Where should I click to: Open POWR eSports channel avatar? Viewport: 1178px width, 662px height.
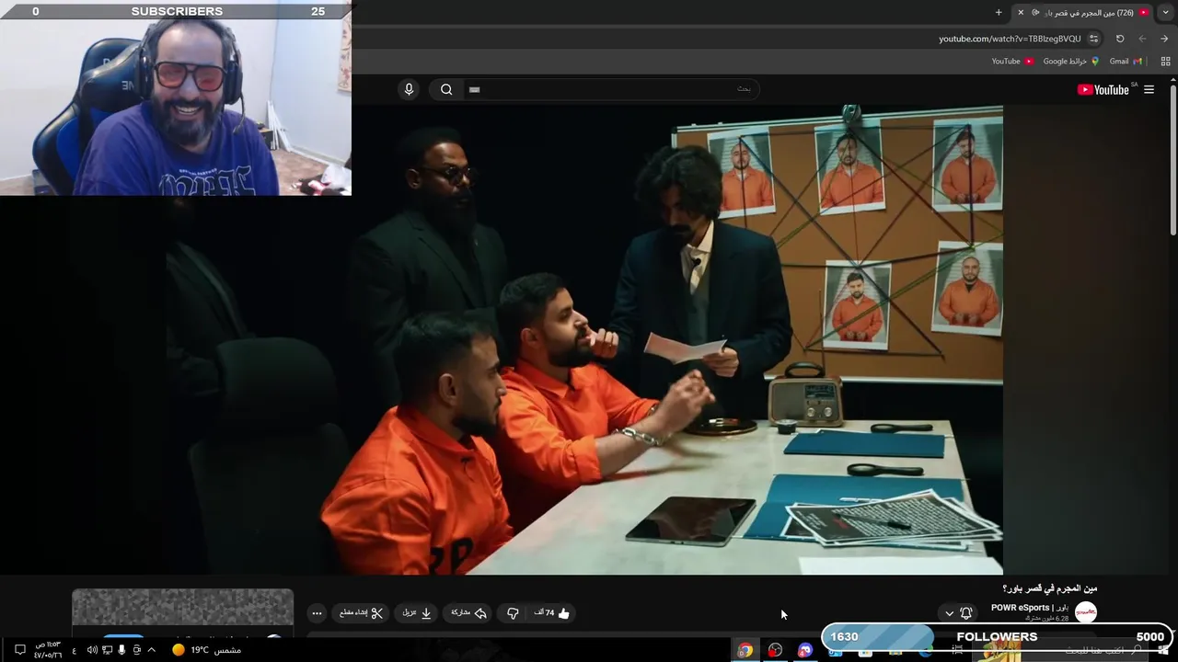coord(1086,612)
